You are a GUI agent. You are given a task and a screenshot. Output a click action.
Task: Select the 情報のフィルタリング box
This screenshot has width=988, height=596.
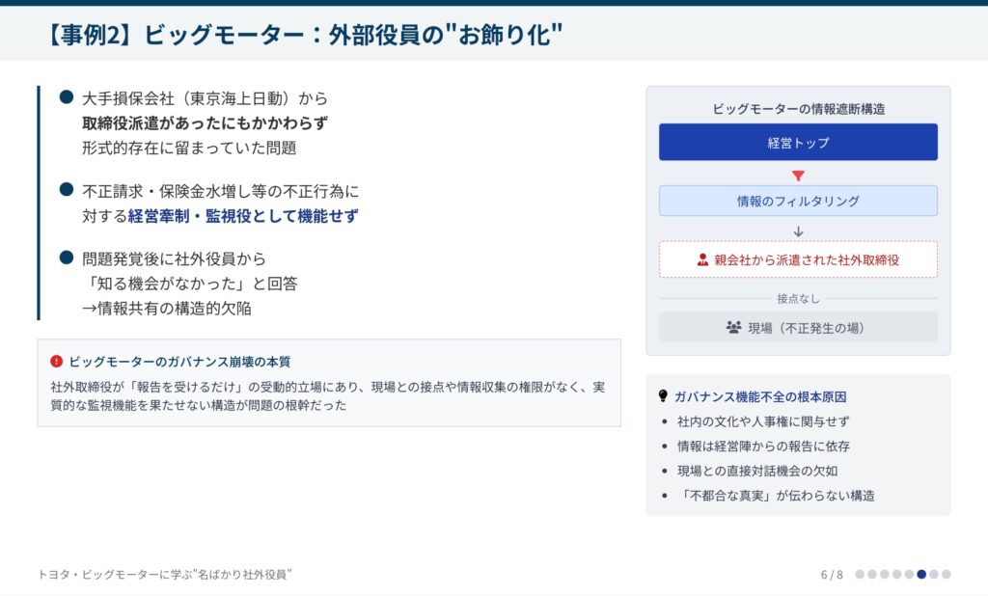pyautogui.click(x=798, y=201)
